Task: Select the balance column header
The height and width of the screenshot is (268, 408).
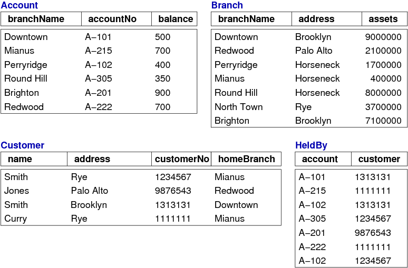Action: point(176,19)
